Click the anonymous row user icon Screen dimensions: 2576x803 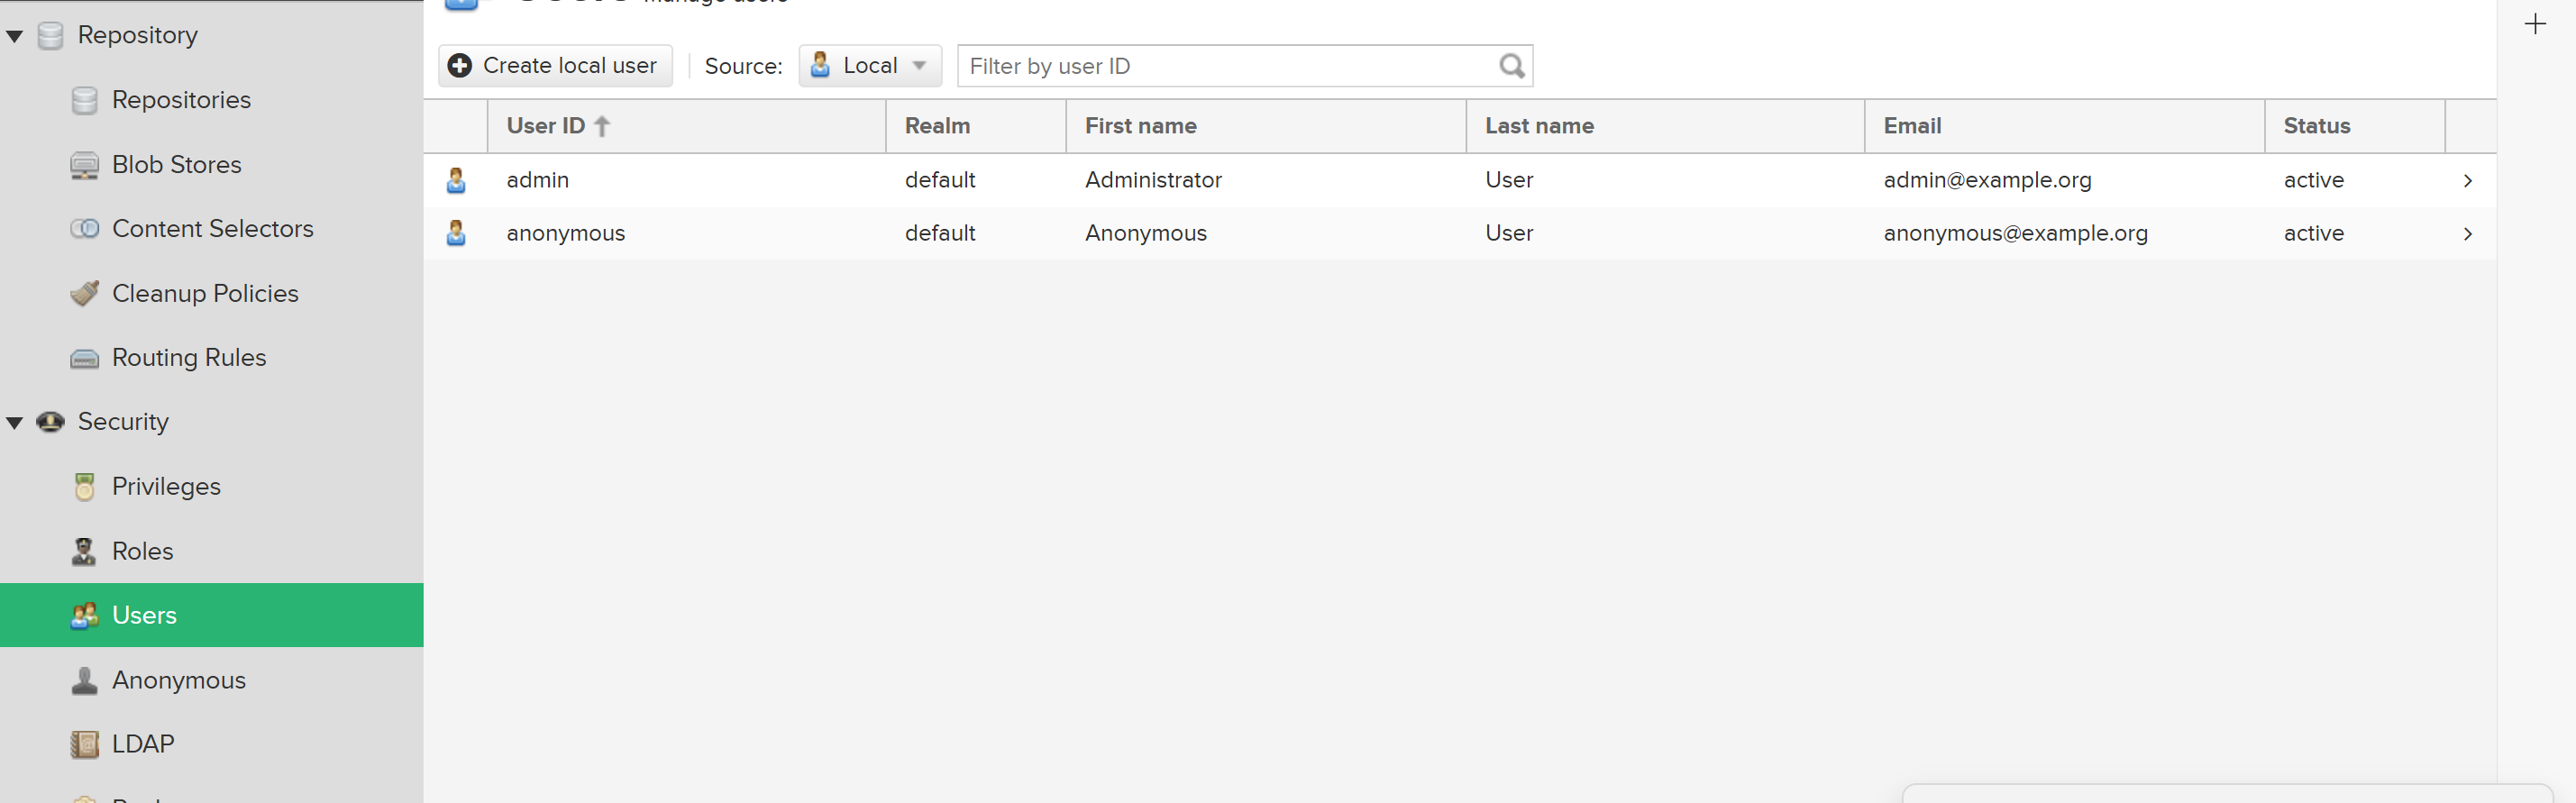pyautogui.click(x=456, y=234)
